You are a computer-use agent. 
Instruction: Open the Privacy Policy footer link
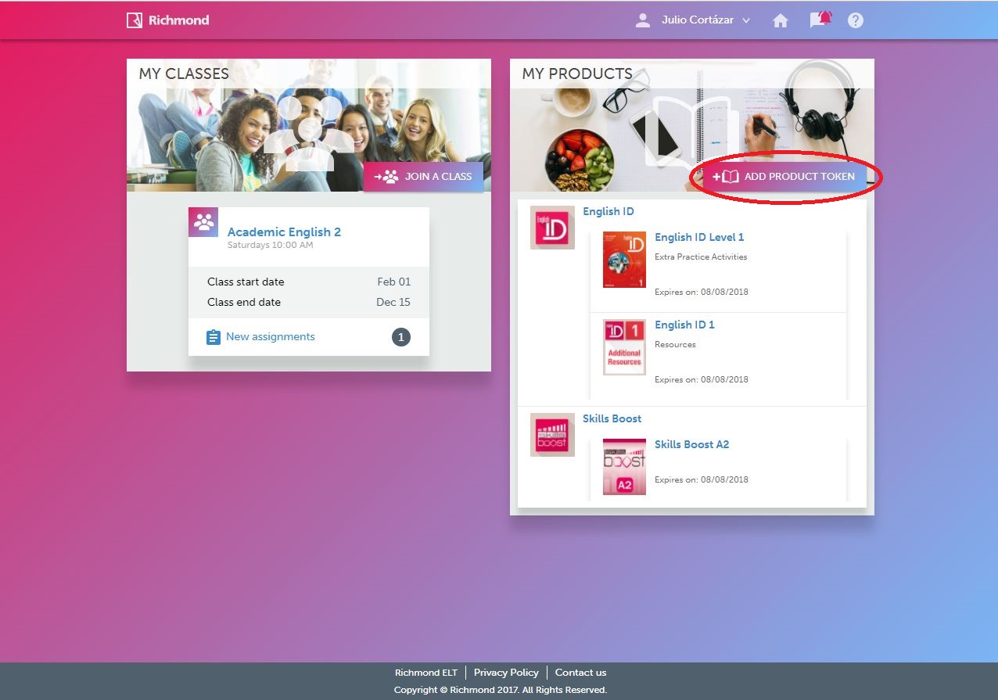[x=506, y=673]
